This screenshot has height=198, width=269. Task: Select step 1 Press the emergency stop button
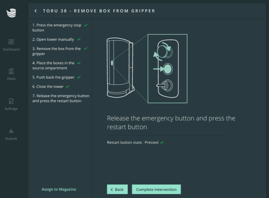(57, 27)
